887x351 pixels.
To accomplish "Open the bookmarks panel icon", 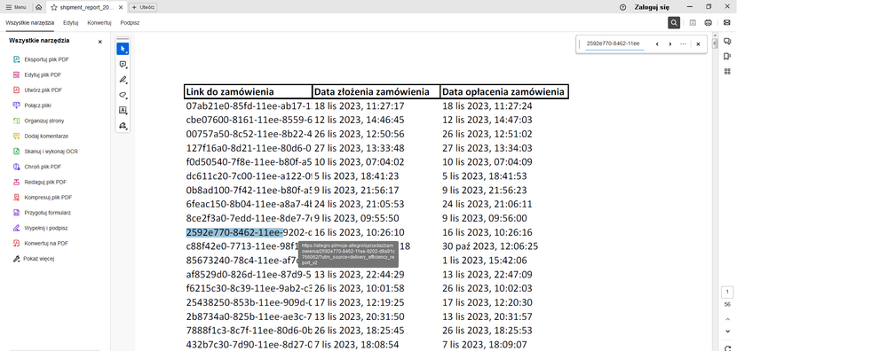I will [727, 57].
